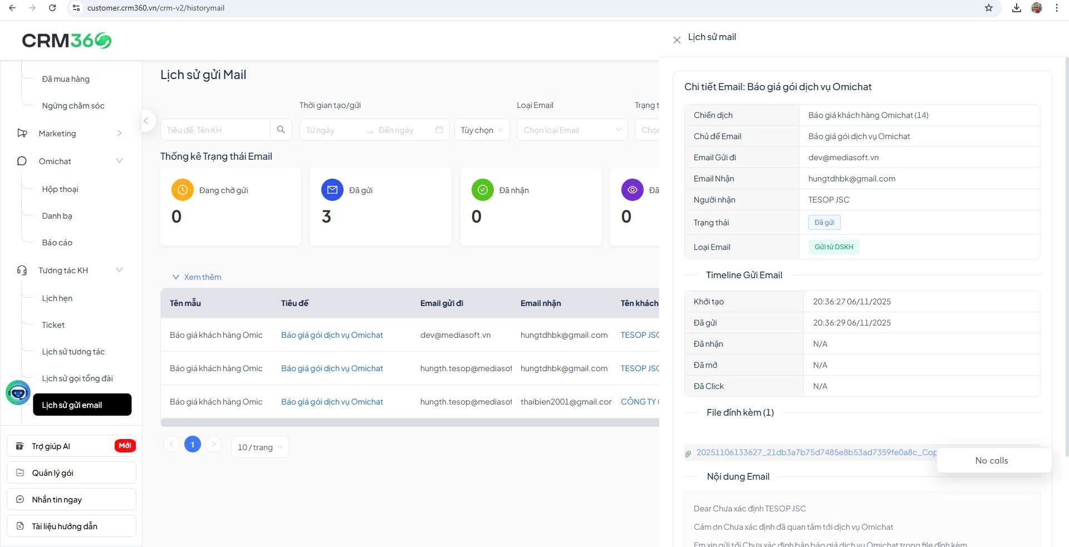Click Xem thêm to show more
The height and width of the screenshot is (547, 1069).
(197, 277)
